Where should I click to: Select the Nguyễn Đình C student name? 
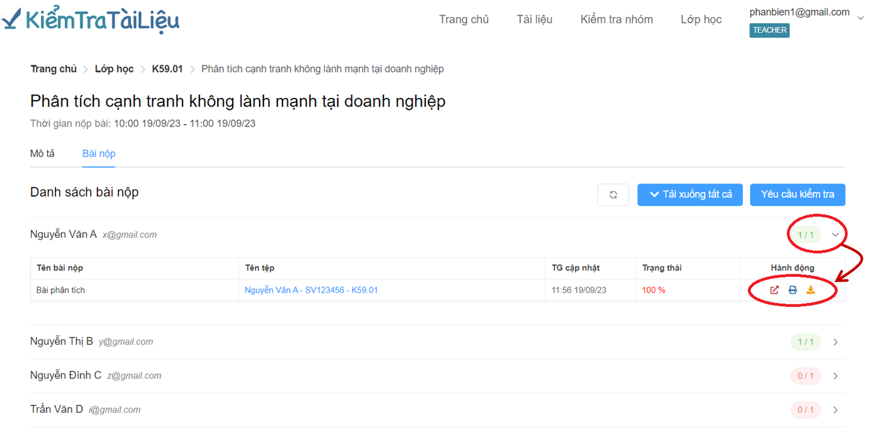point(66,375)
